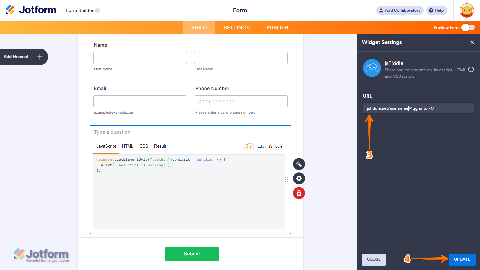Click the jsFiddle widget logo in settings panel
This screenshot has height=270, width=480.
point(372,68)
